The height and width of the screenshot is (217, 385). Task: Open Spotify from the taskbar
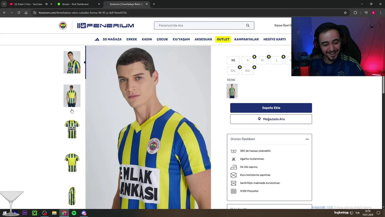click(x=74, y=213)
